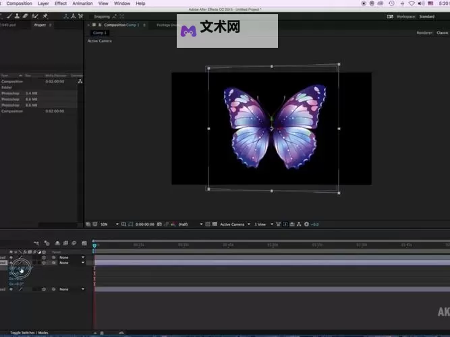Click the grid and guide options icon
The width and height of the screenshot is (450, 337).
(123, 224)
